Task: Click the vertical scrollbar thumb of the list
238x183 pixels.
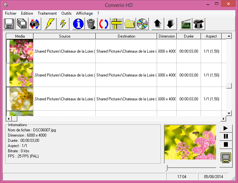Action: [229, 86]
